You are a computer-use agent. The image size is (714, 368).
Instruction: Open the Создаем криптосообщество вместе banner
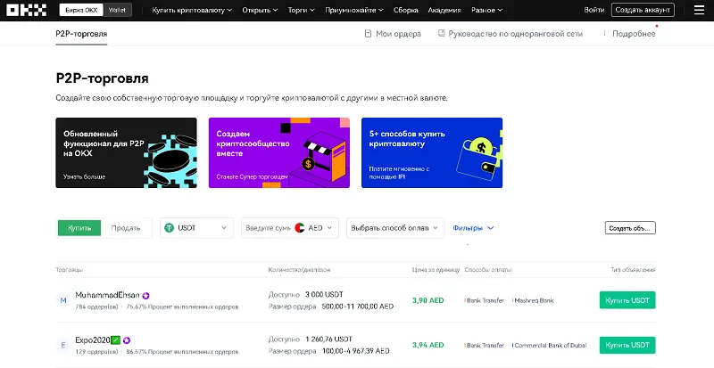pyautogui.click(x=279, y=153)
